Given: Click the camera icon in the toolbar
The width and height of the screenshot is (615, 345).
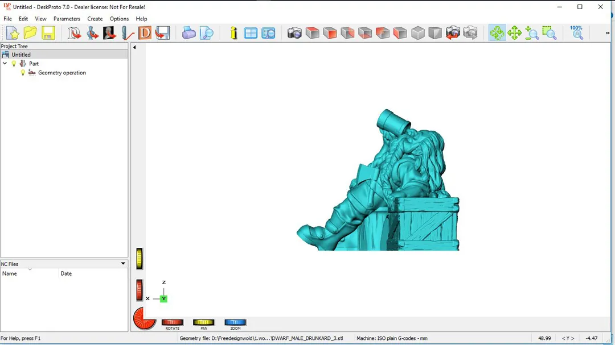Looking at the screenshot, I should (x=294, y=33).
